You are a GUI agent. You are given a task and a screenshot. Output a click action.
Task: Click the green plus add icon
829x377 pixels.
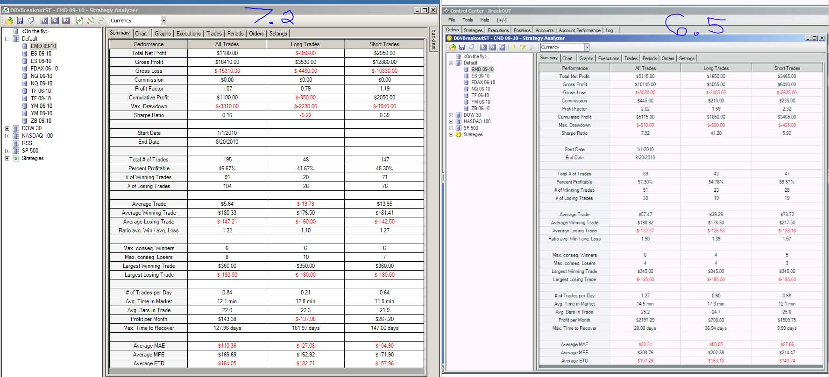point(79,21)
